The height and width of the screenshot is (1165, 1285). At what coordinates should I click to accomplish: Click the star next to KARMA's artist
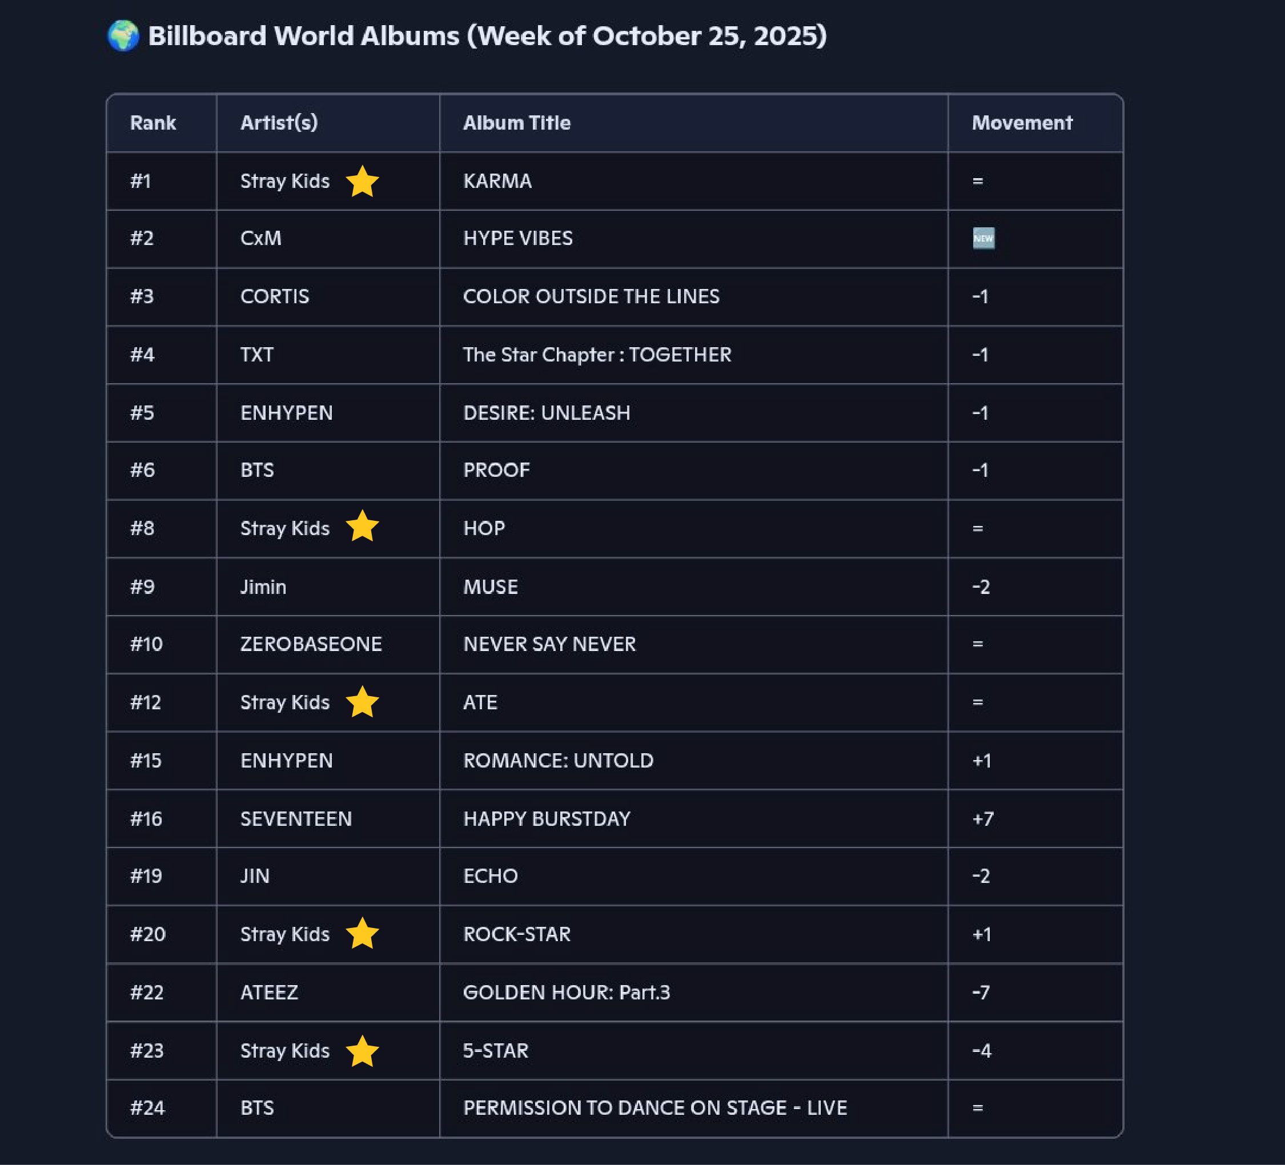362,182
